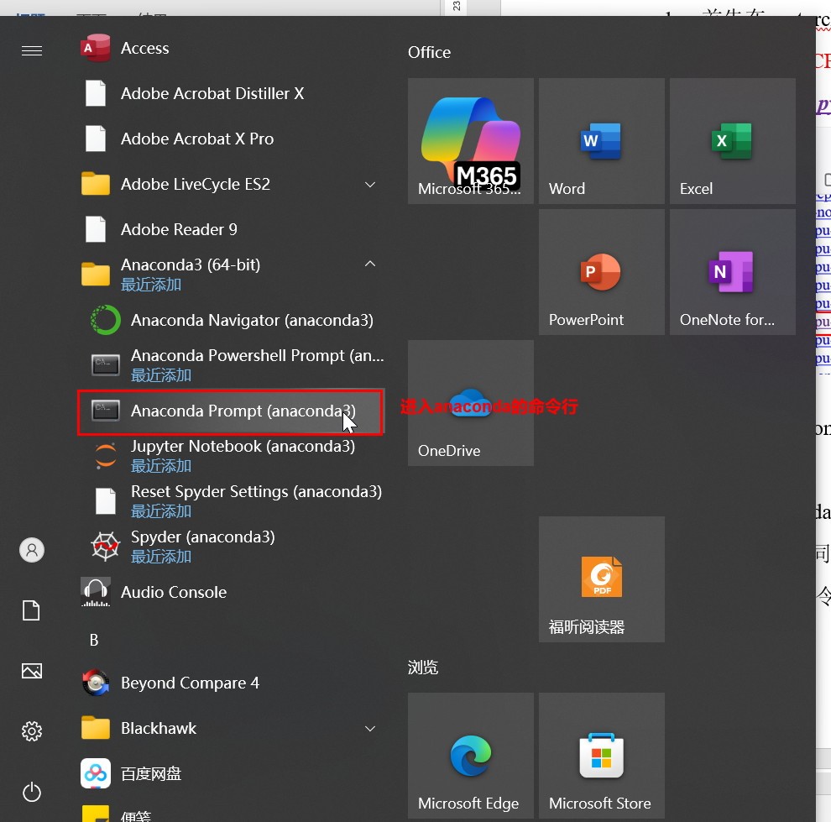831x822 pixels.
Task: Open Anaconda Prompt (anaconda3)
Action: [x=231, y=411]
